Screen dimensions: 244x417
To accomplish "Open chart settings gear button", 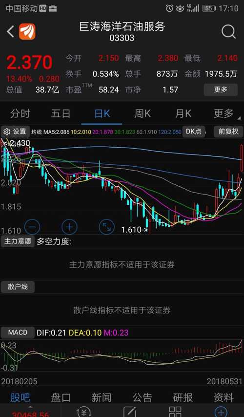I will click(15, 132).
